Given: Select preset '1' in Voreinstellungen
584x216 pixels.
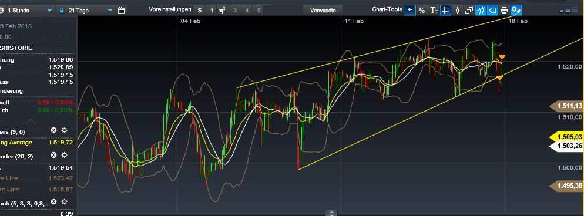Looking at the screenshot, I should (x=211, y=11).
